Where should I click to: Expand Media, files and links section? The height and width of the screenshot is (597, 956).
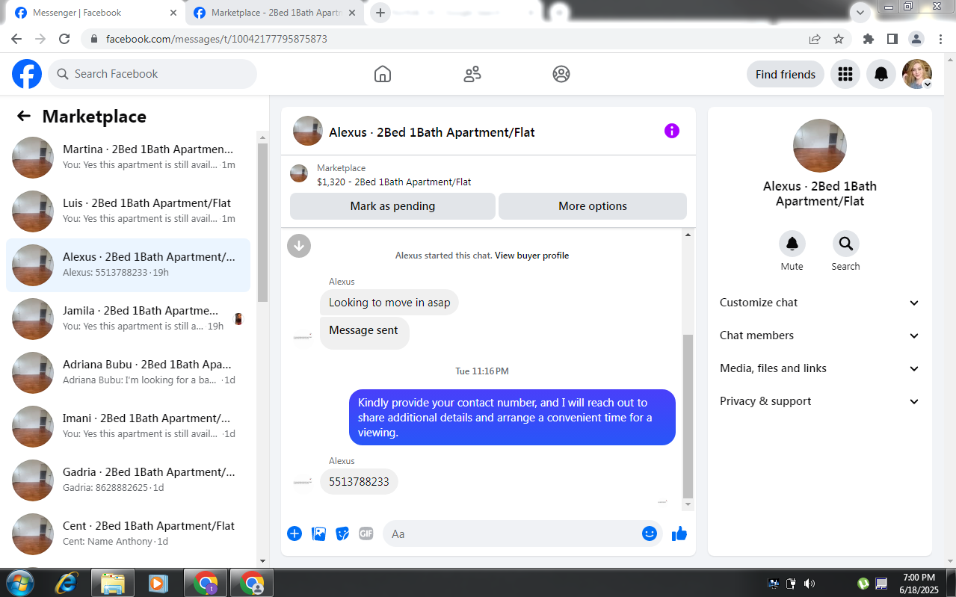[x=819, y=368]
